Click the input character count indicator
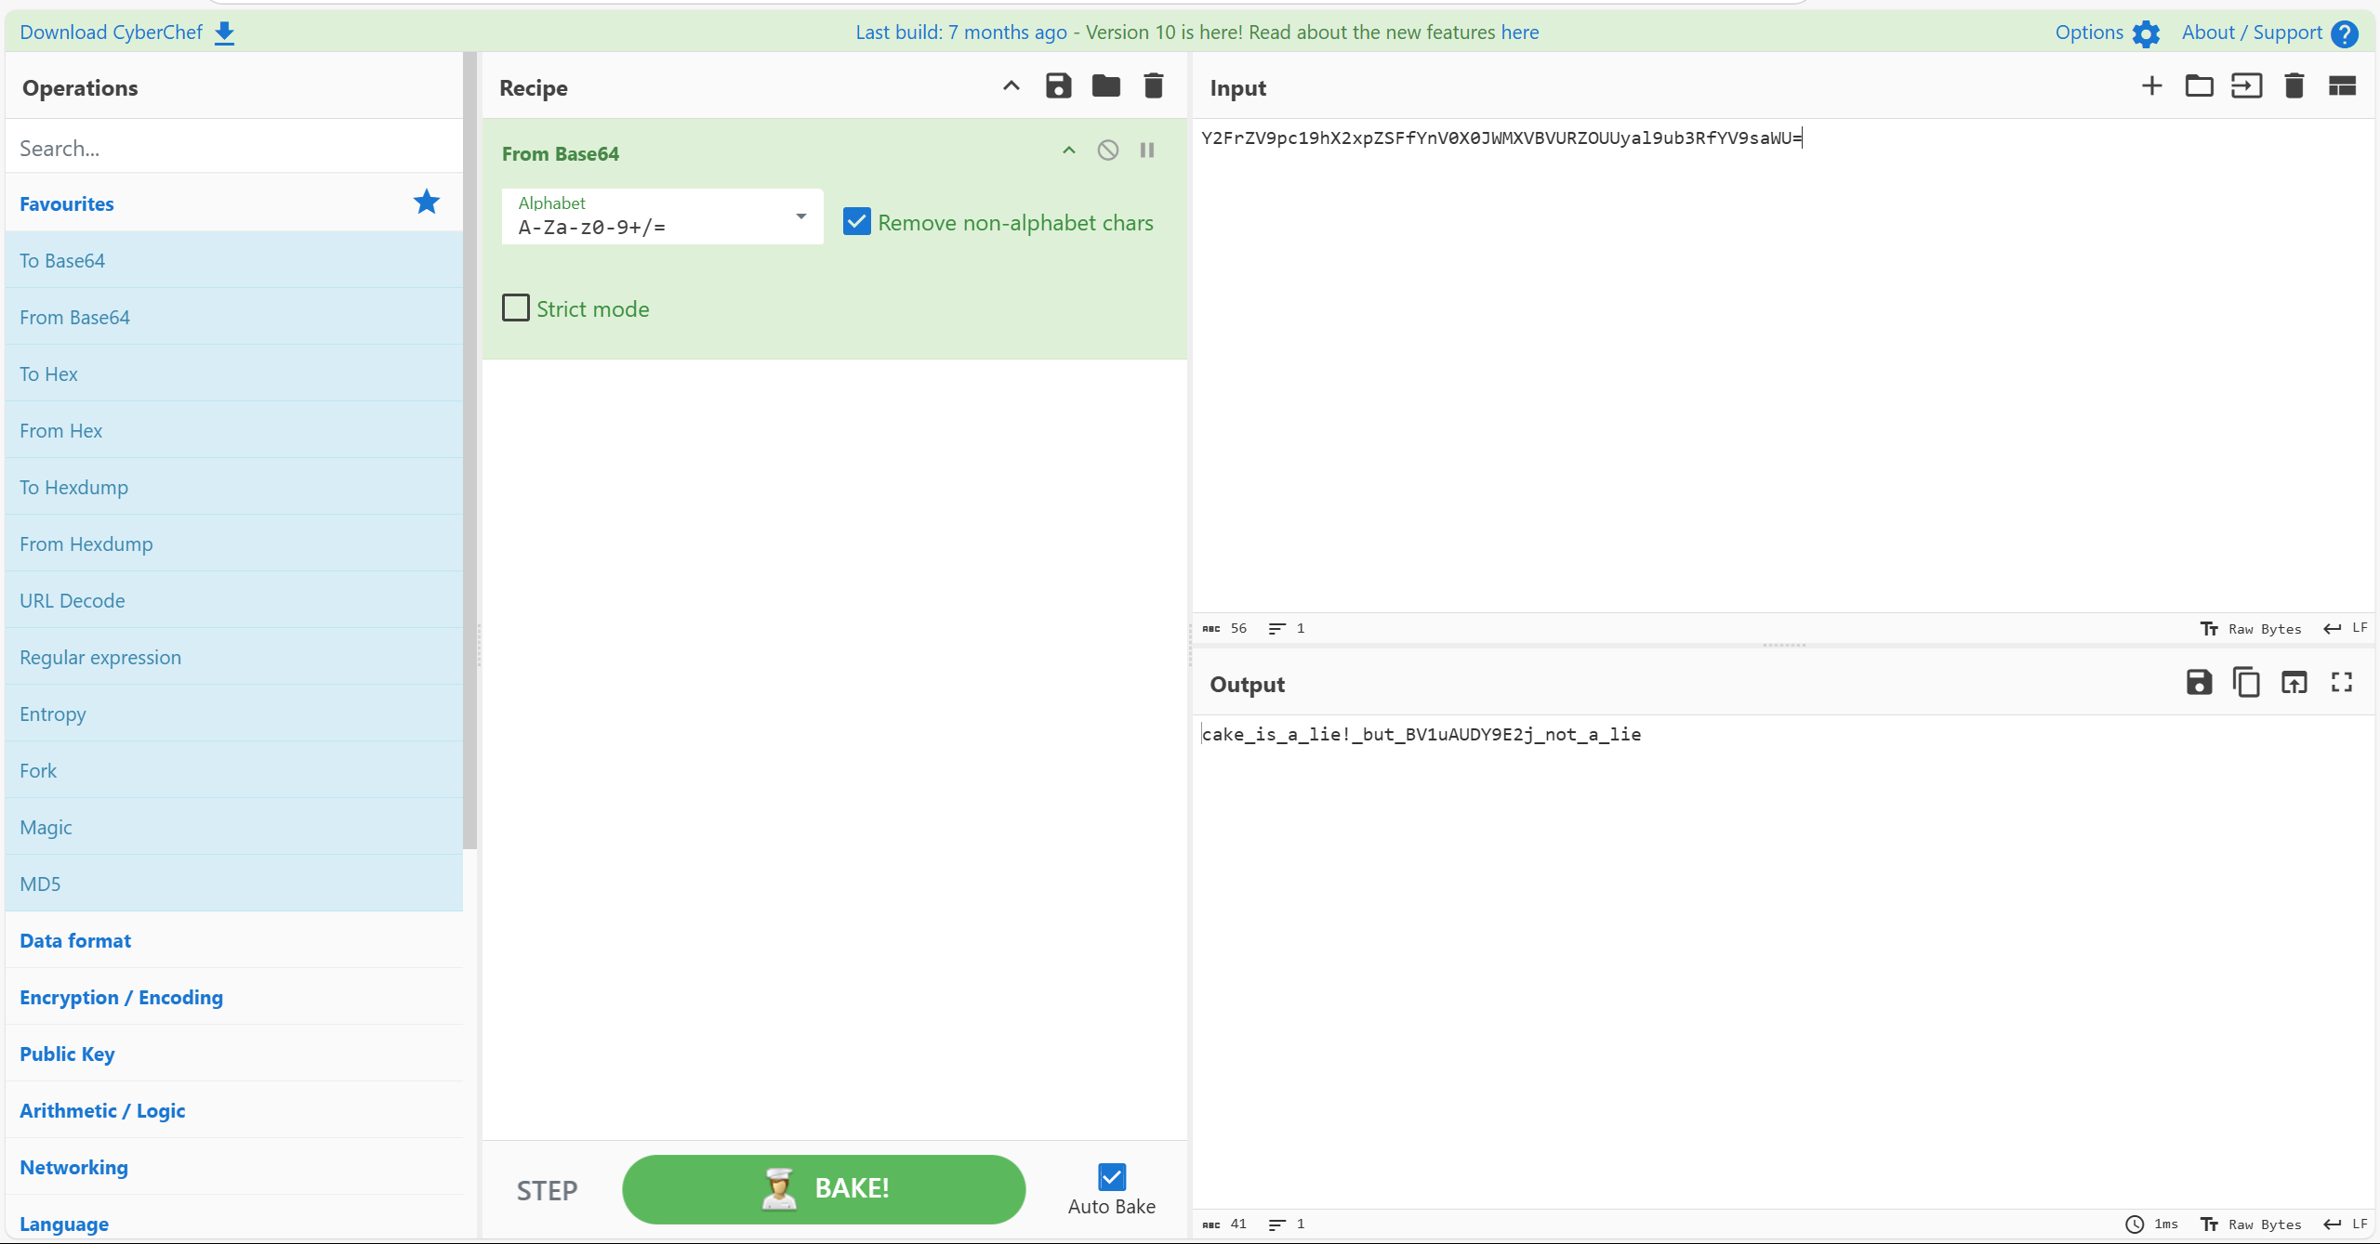 pyautogui.click(x=1224, y=629)
